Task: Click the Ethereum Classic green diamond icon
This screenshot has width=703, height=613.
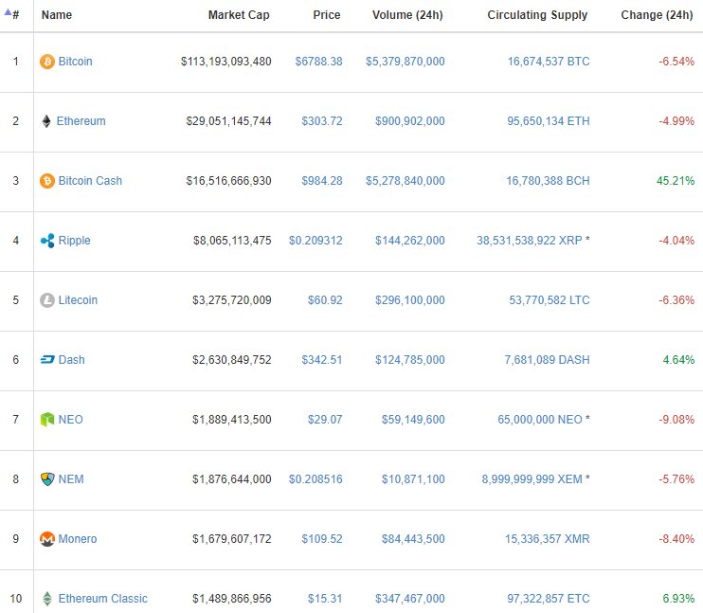Action: (x=47, y=598)
